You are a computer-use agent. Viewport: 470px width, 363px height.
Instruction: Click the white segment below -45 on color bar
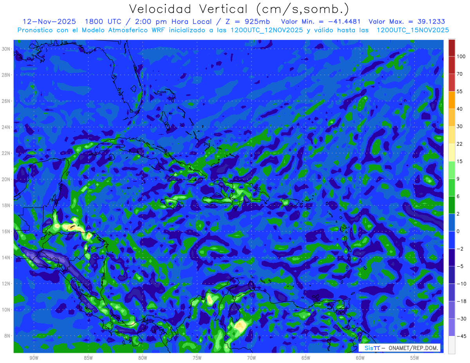pos(452,345)
